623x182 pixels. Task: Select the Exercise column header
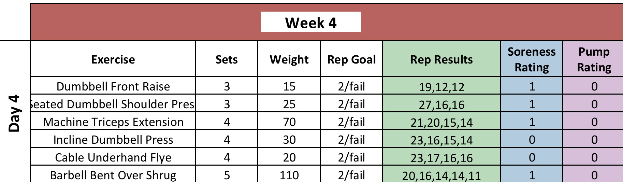point(113,59)
